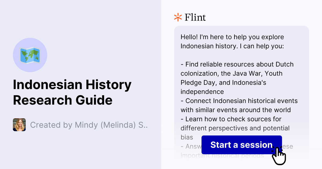This screenshot has height=169, width=322.
Task: Click the asterisk above the Flint name
Action: [x=177, y=17]
